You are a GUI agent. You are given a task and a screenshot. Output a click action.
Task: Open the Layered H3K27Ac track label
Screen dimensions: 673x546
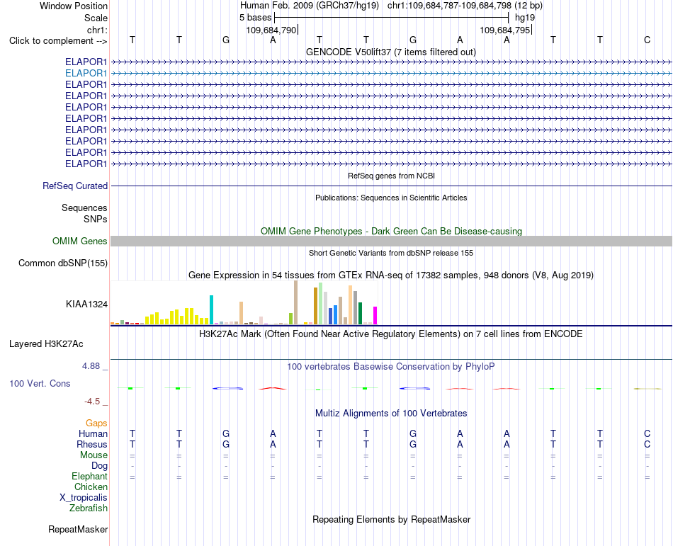46,344
